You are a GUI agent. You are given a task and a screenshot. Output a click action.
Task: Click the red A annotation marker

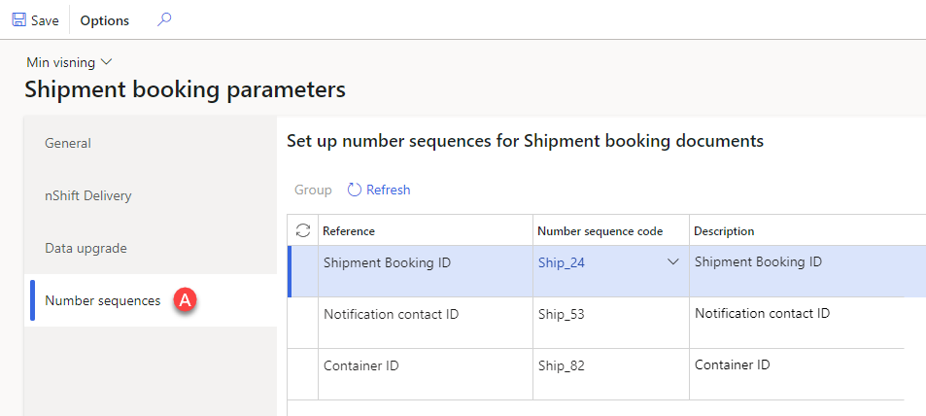tap(185, 300)
